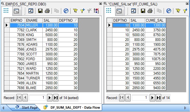Click the record number field in EMP panel
This screenshot has width=190, height=112.
(x=37, y=98)
